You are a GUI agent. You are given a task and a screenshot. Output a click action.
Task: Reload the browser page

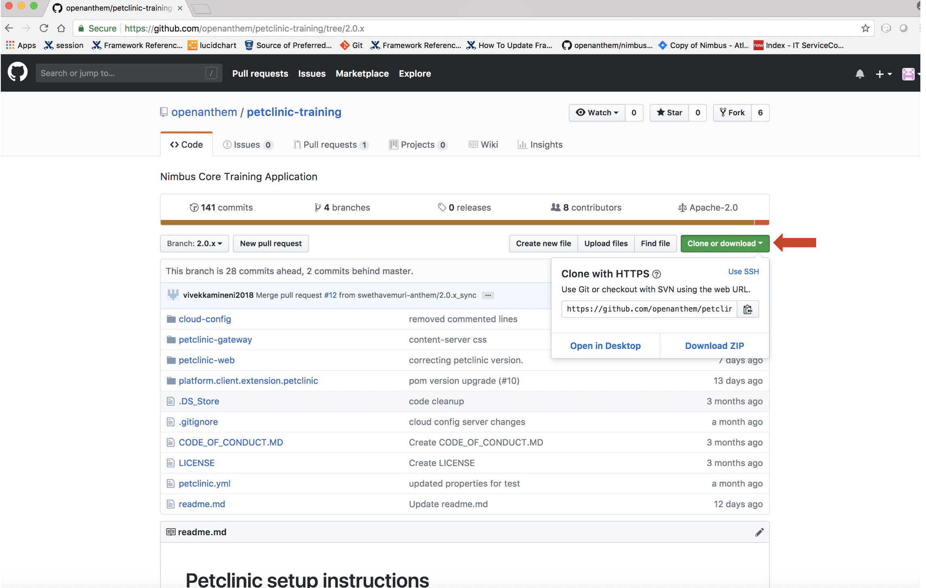44,28
